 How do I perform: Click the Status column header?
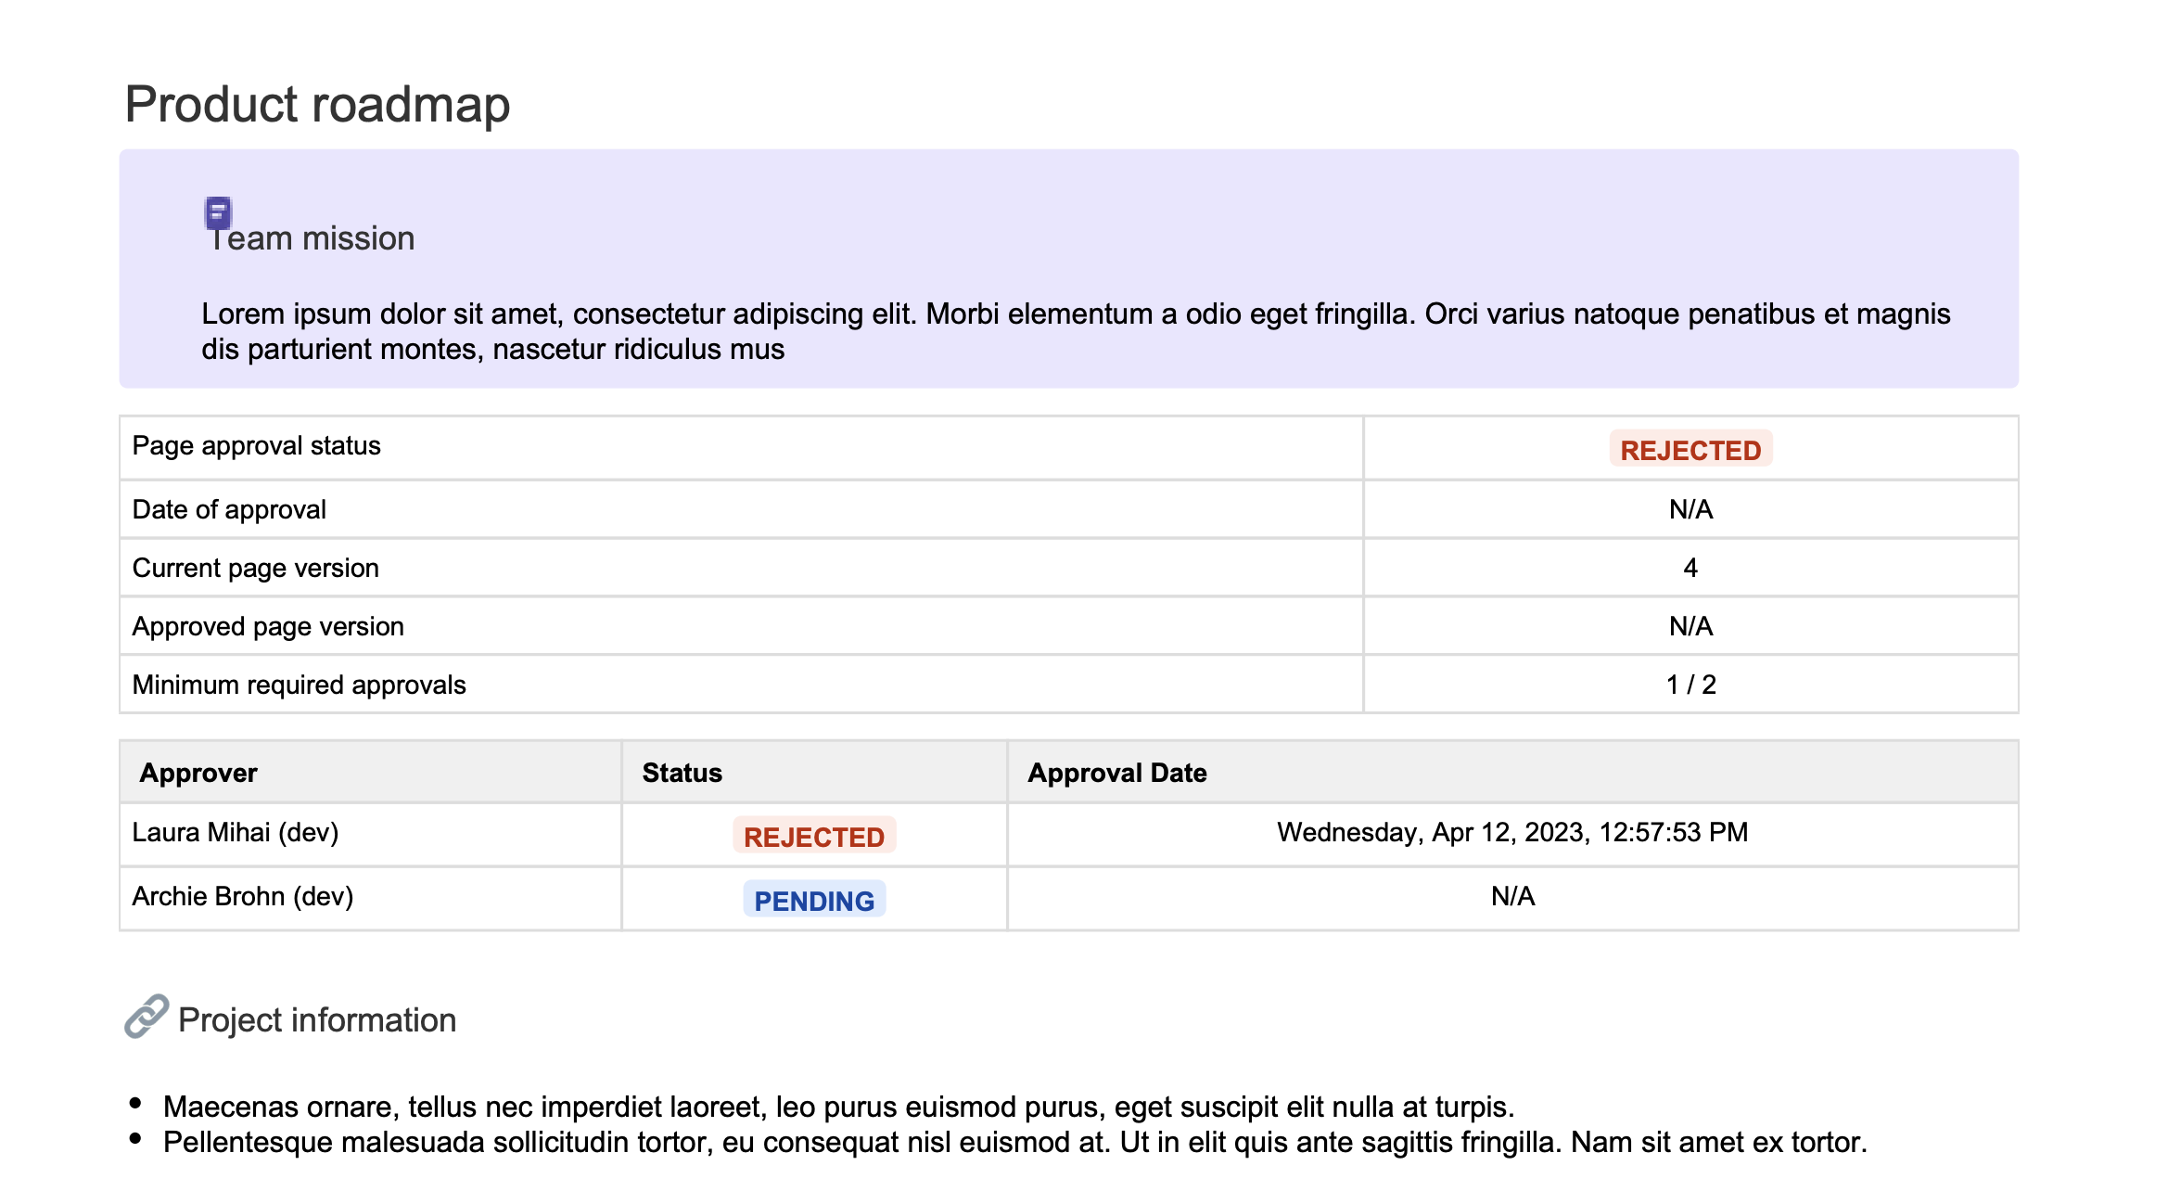[x=682, y=773]
